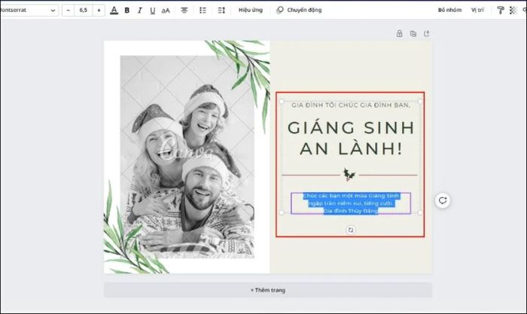
Task: Open Hiệu ứng effects panel
Action: [x=251, y=10]
